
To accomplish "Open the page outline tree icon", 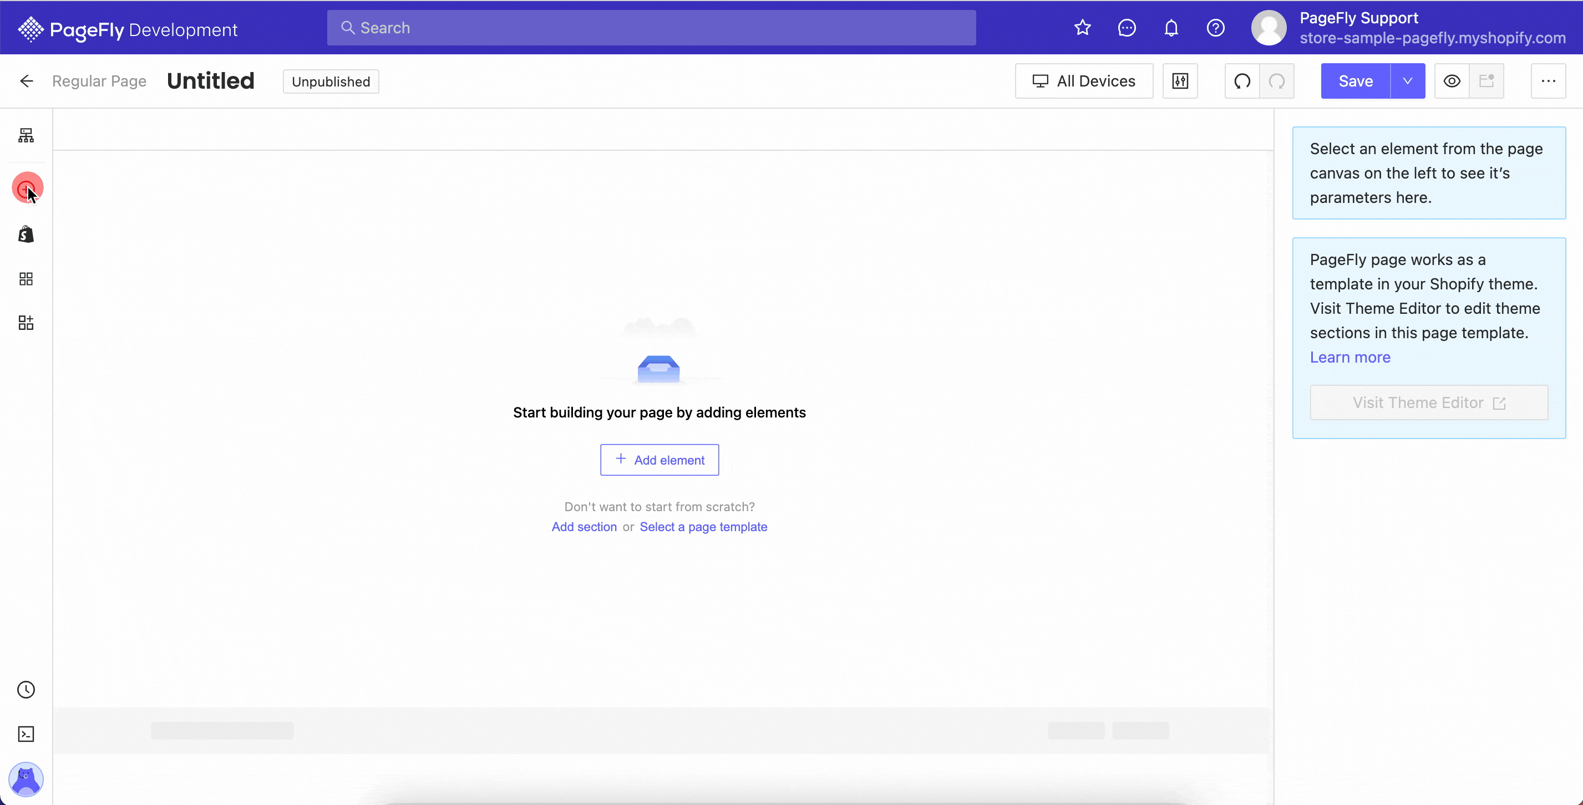I will pyautogui.click(x=26, y=136).
